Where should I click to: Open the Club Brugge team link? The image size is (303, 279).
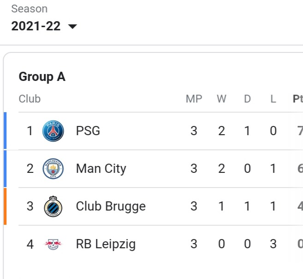111,206
